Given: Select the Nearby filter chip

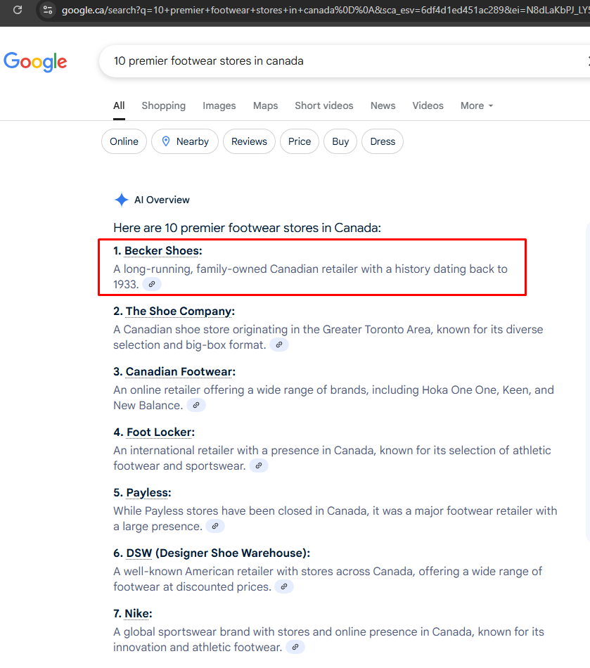Looking at the screenshot, I should [186, 141].
